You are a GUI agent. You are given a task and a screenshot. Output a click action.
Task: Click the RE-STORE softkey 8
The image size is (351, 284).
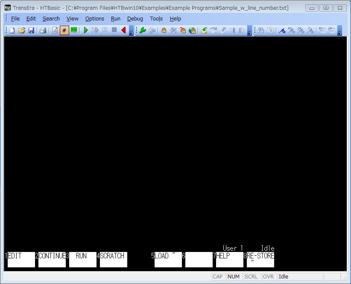(260, 260)
